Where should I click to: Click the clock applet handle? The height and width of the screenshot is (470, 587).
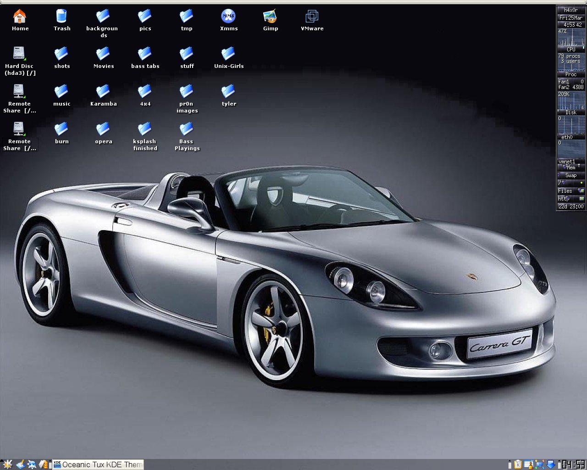coord(559,464)
